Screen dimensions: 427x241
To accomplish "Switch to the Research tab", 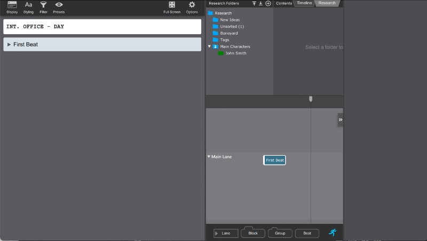I will 327,3.
